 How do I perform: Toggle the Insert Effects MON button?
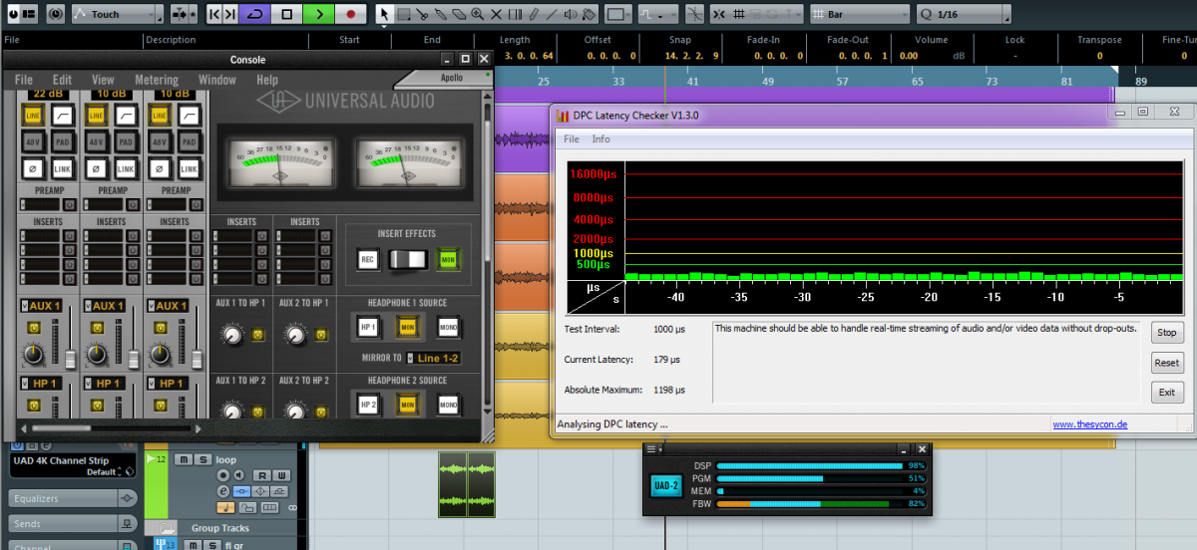pyautogui.click(x=446, y=260)
